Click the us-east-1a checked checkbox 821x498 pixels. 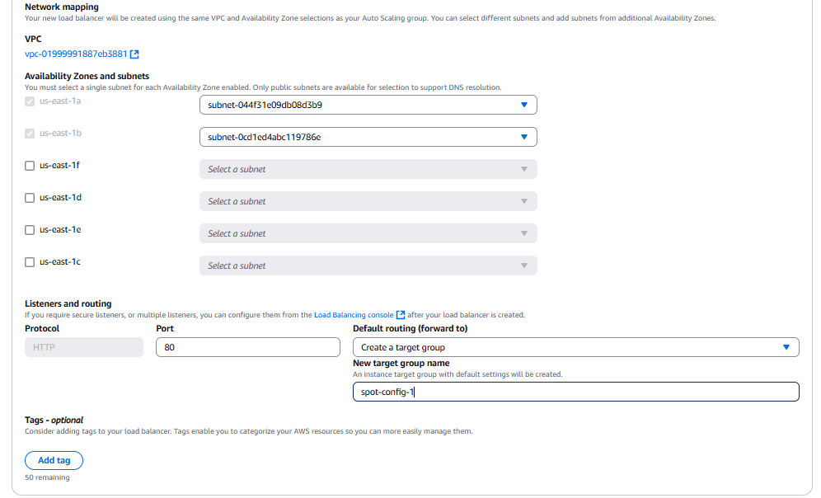pyautogui.click(x=30, y=101)
